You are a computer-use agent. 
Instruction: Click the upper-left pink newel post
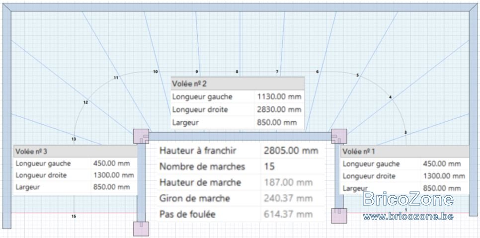[141, 136]
